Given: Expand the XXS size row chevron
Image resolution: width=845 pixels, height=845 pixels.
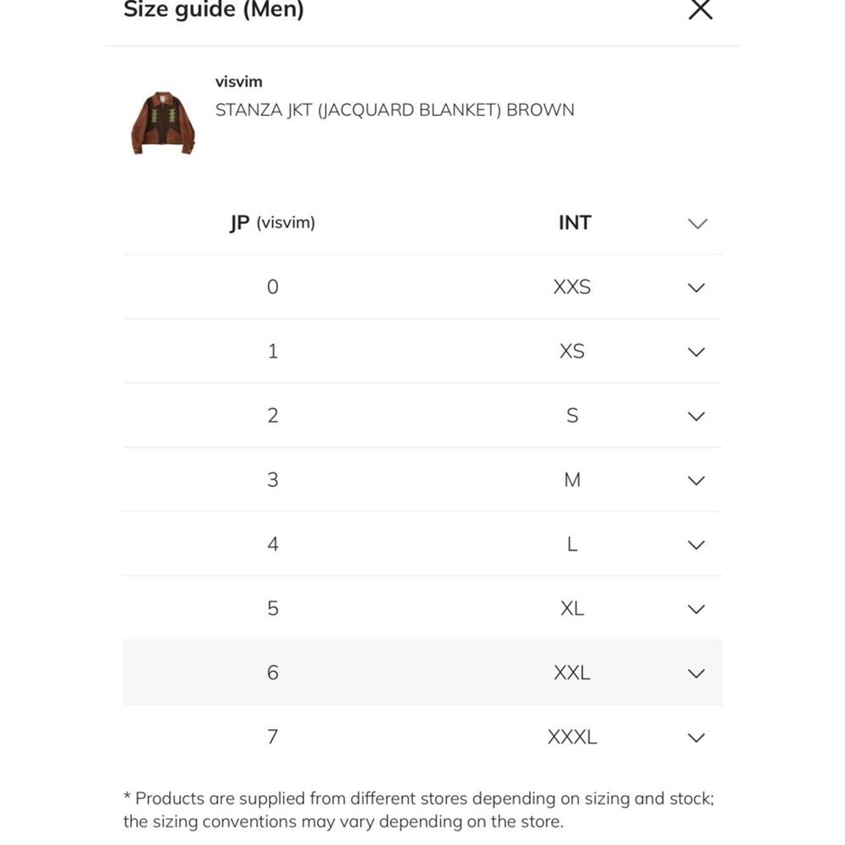Looking at the screenshot, I should pyautogui.click(x=696, y=288).
